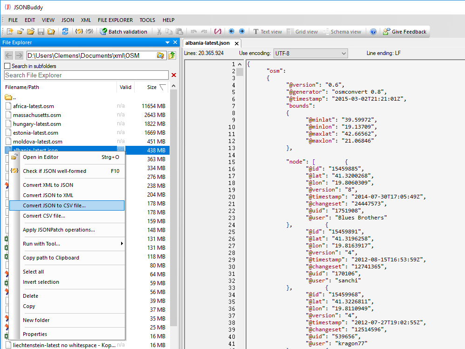This screenshot has width=465, height=349.
Task: Click the orange JSON validate checkmark icon
Action: point(79,32)
